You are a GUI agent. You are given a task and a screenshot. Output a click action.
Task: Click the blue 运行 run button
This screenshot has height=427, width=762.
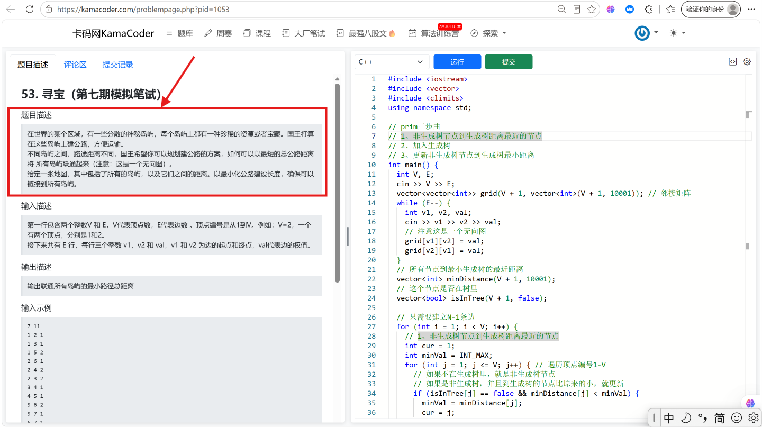[457, 62]
